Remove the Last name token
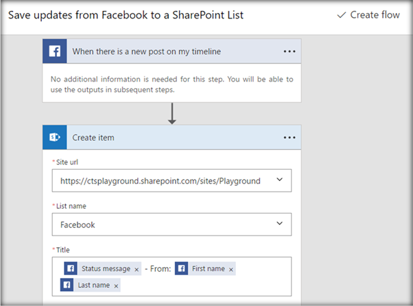The height and width of the screenshot is (306, 413). coord(116,286)
